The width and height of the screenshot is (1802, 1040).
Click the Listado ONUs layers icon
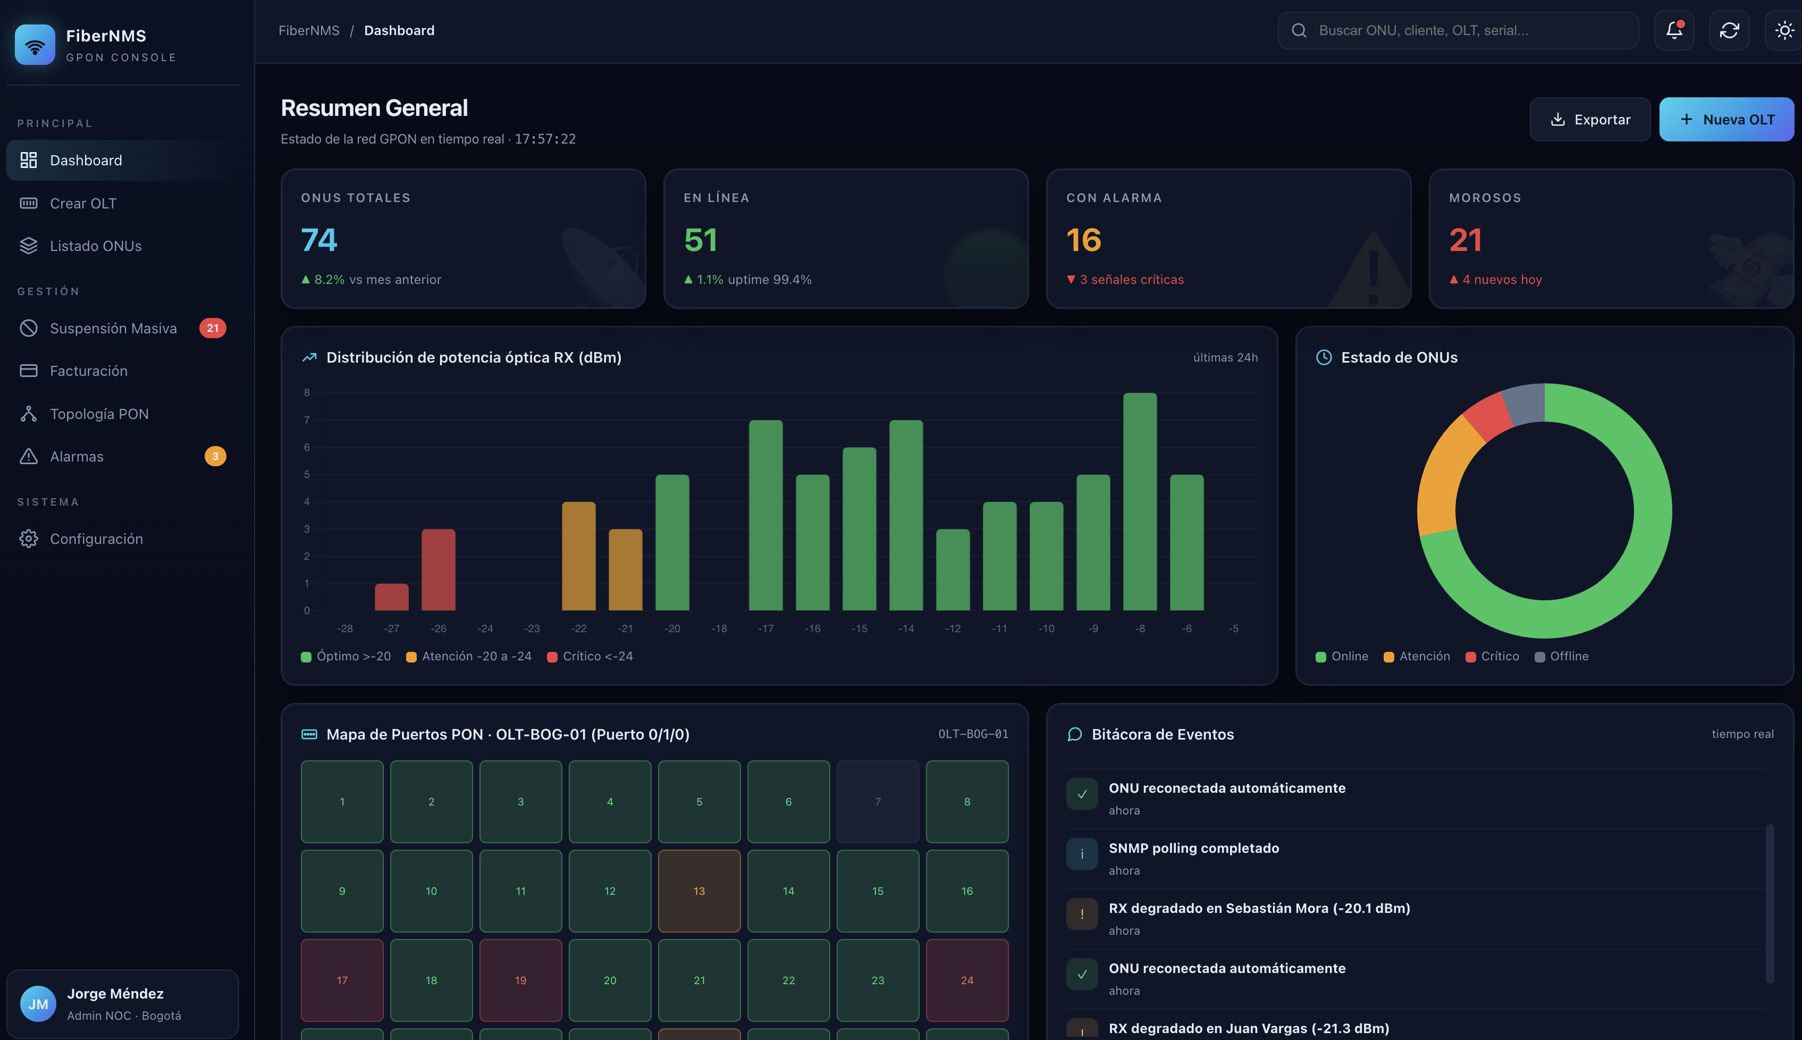point(29,246)
